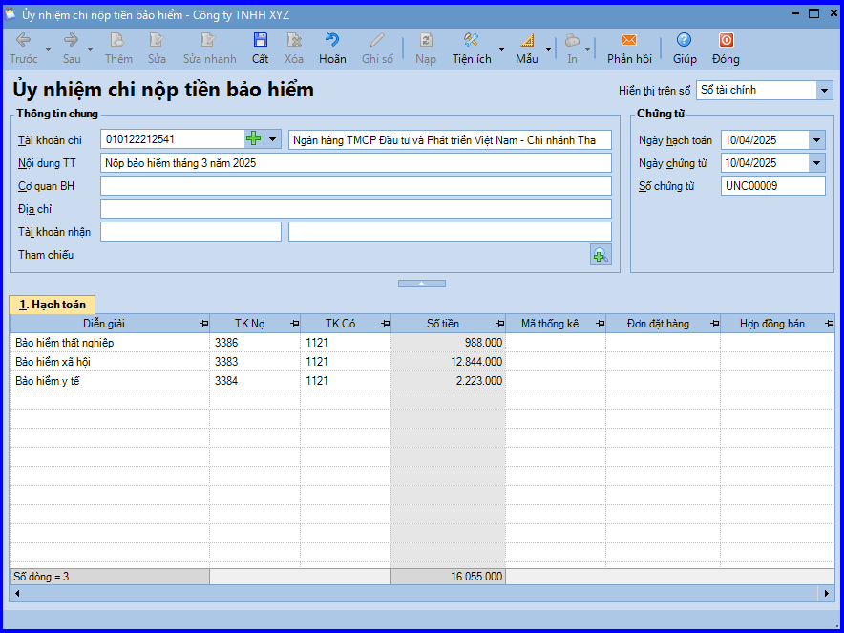The width and height of the screenshot is (844, 633).
Task: Click the Cơ quan BH field
Action: pos(356,186)
